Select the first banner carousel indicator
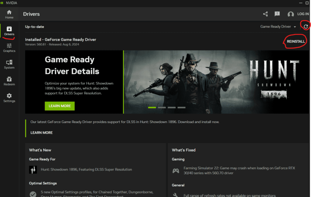The width and height of the screenshot is (311, 197). [152, 107]
